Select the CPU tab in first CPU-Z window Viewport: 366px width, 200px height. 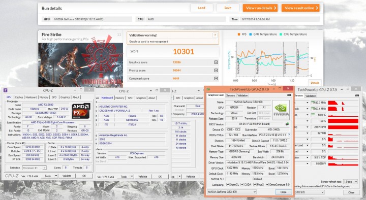pos(9,97)
